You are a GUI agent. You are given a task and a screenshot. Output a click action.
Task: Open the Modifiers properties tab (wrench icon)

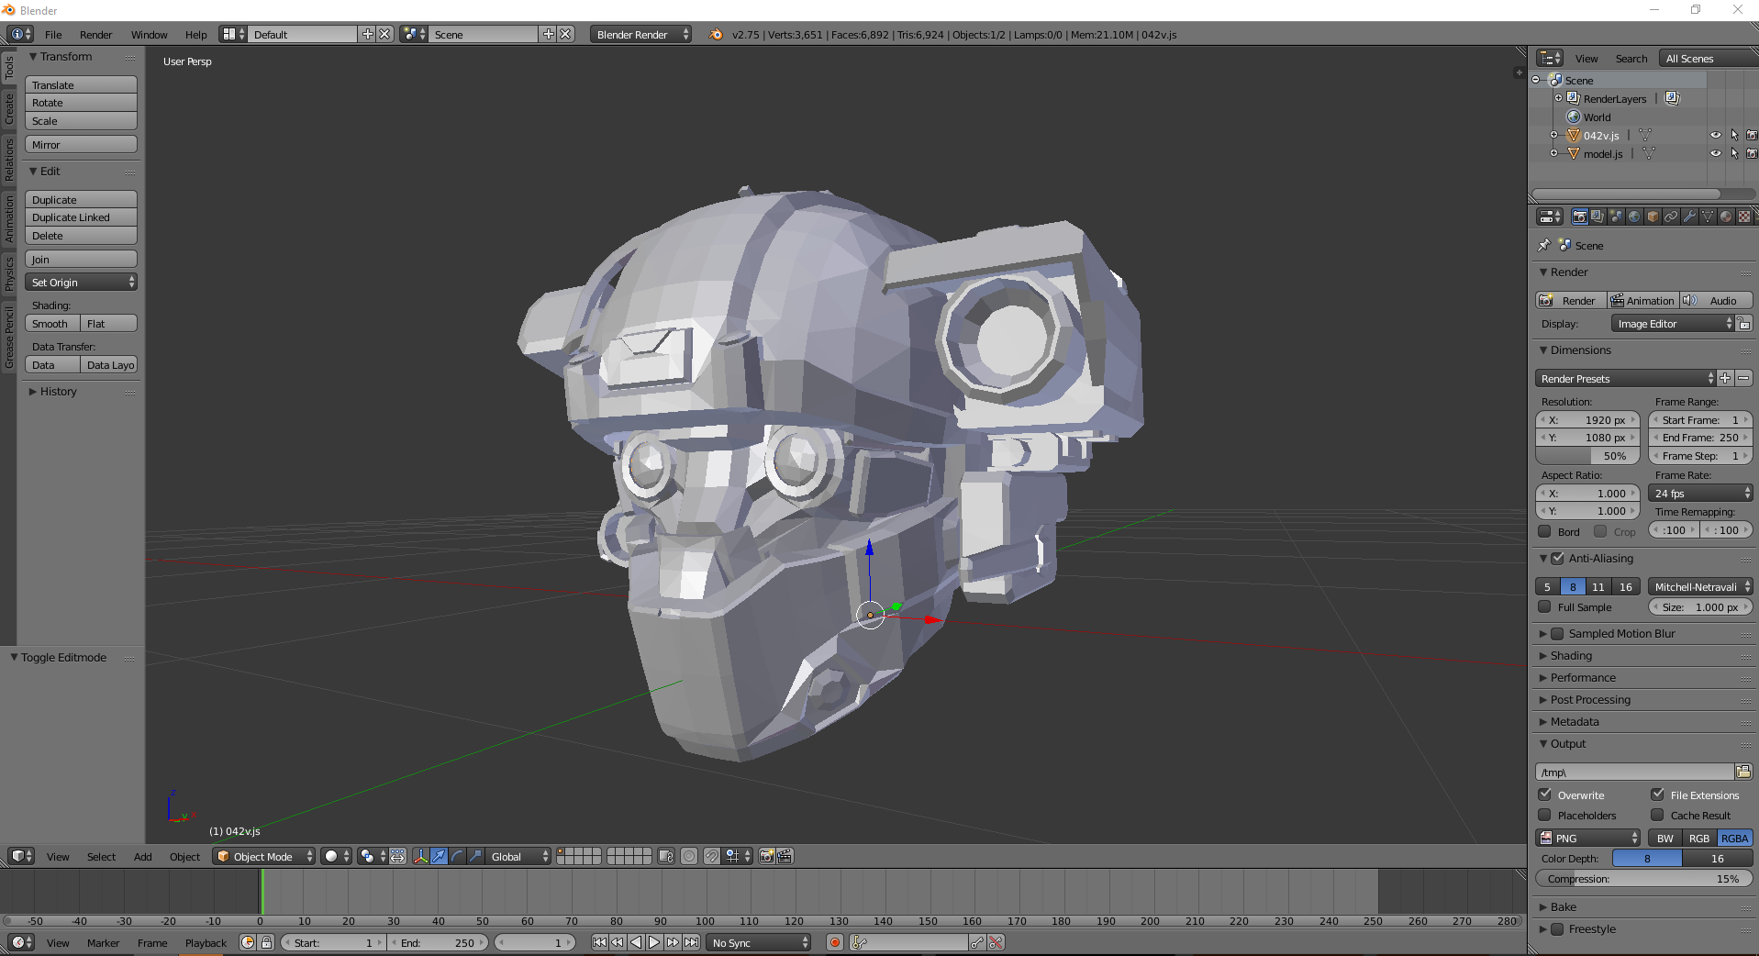click(x=1689, y=217)
